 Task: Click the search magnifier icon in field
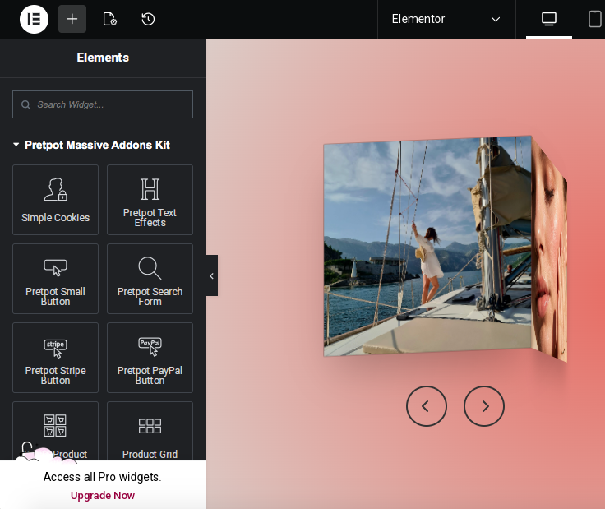tap(25, 104)
